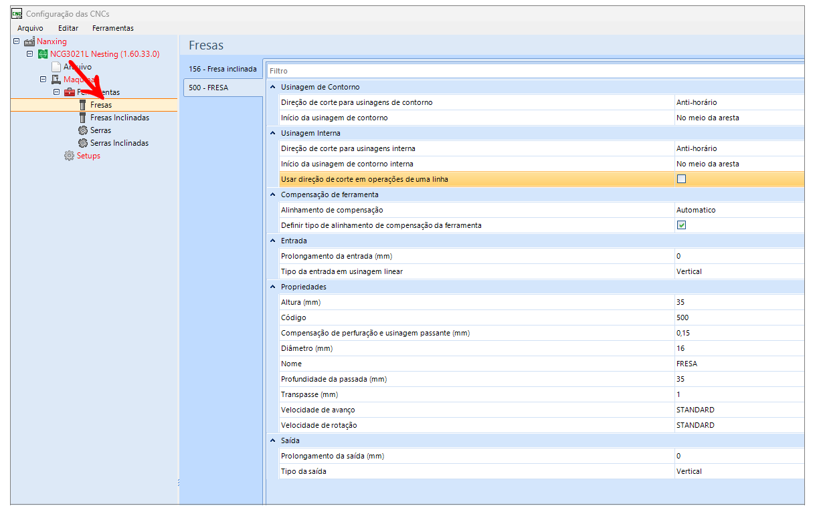Viewport: 823px width, 522px height.
Task: Collapse the NCG3021L Nesting tree node
Action: pos(30,54)
